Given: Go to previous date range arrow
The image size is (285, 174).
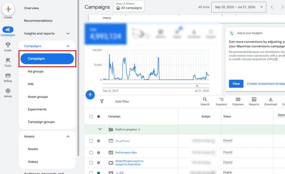Looking at the screenshot, I should coord(272,7).
